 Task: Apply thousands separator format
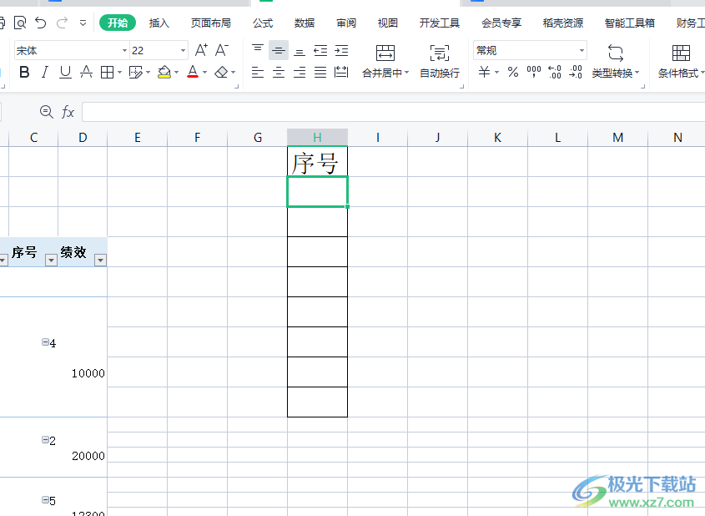click(534, 72)
